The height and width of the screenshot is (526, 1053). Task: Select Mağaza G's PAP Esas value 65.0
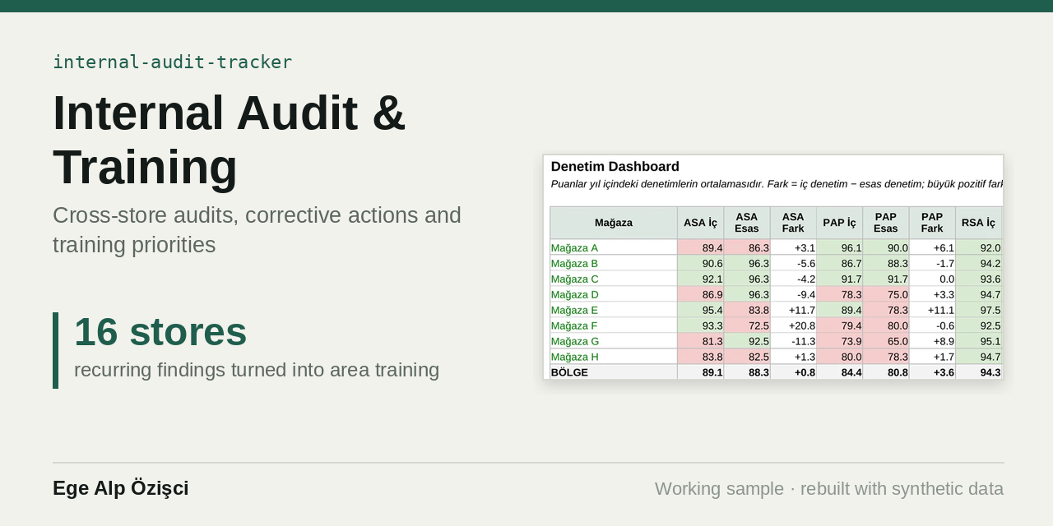[x=886, y=342]
